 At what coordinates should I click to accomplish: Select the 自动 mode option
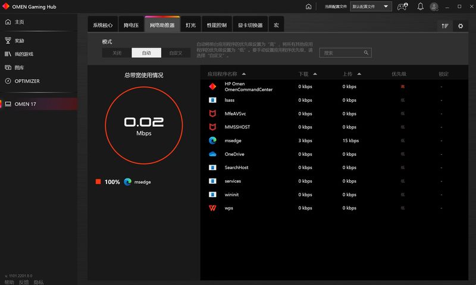pos(146,53)
